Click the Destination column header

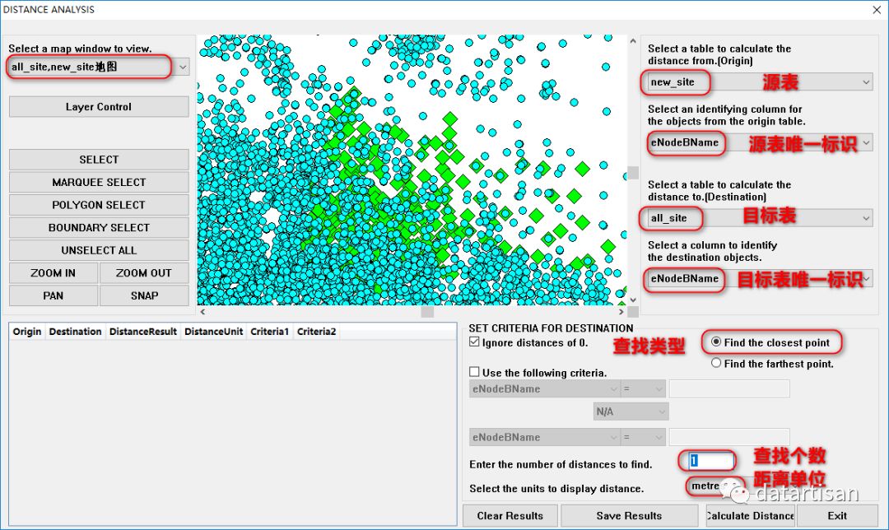click(76, 332)
